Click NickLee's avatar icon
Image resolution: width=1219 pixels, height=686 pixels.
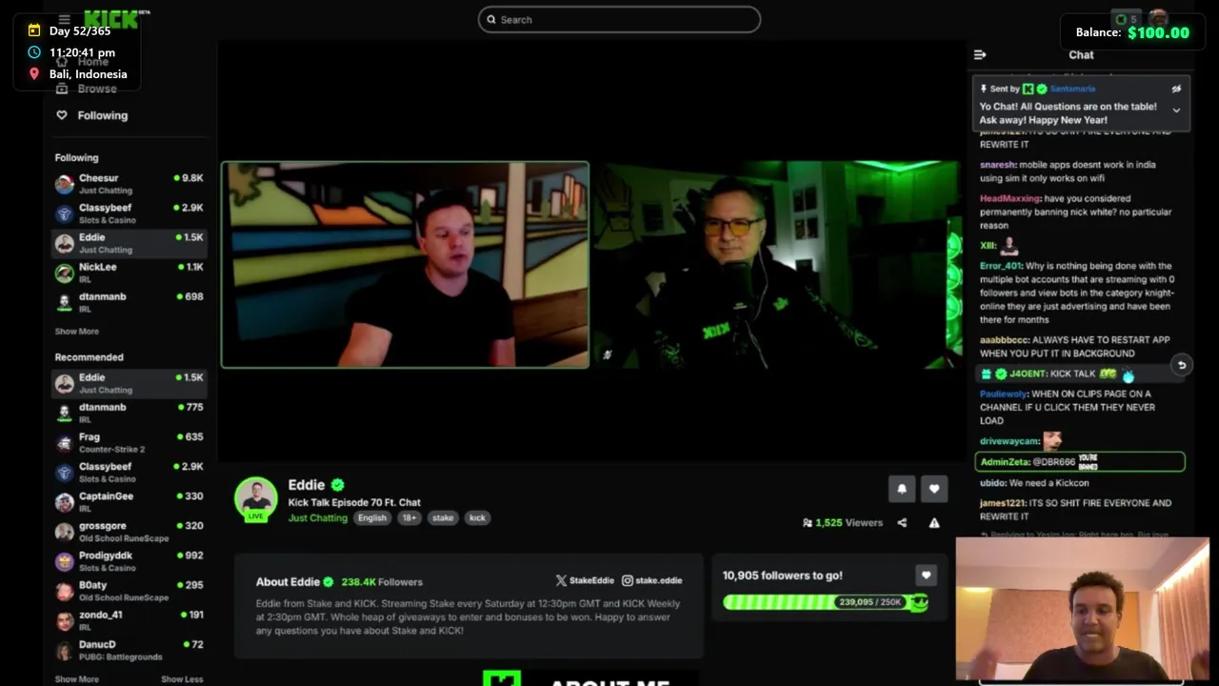point(64,272)
